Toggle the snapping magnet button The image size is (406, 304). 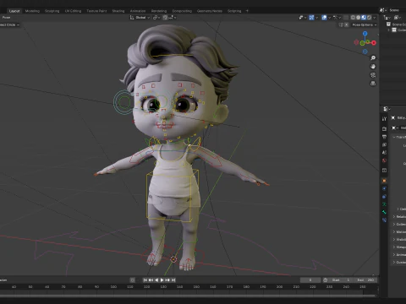pyautogui.click(x=166, y=18)
